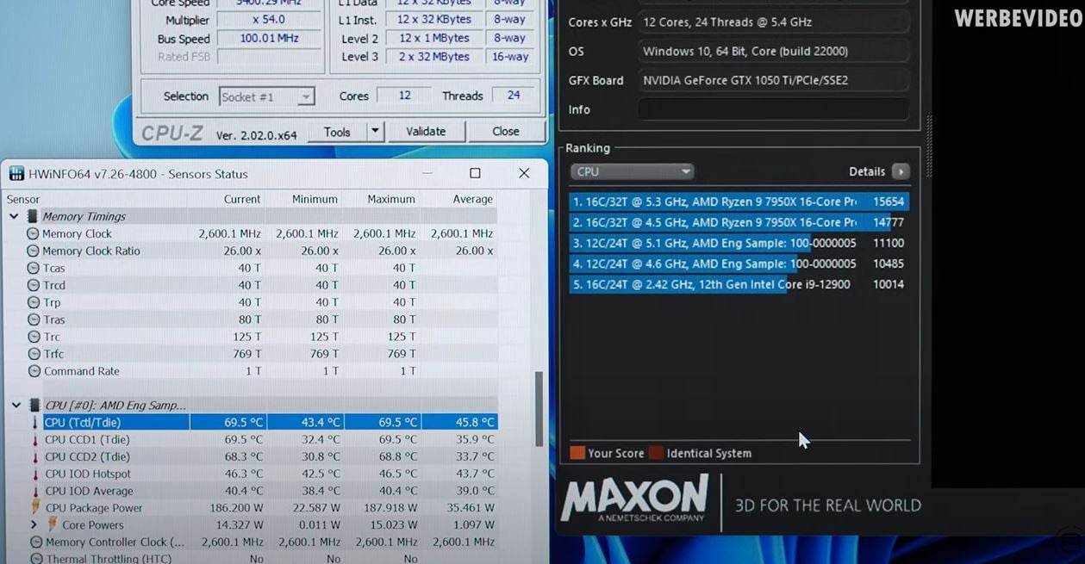Viewport: 1085px width, 564px height.
Task: Maximize the HWiNFO64 Sensors Status window
Action: pyautogui.click(x=475, y=173)
